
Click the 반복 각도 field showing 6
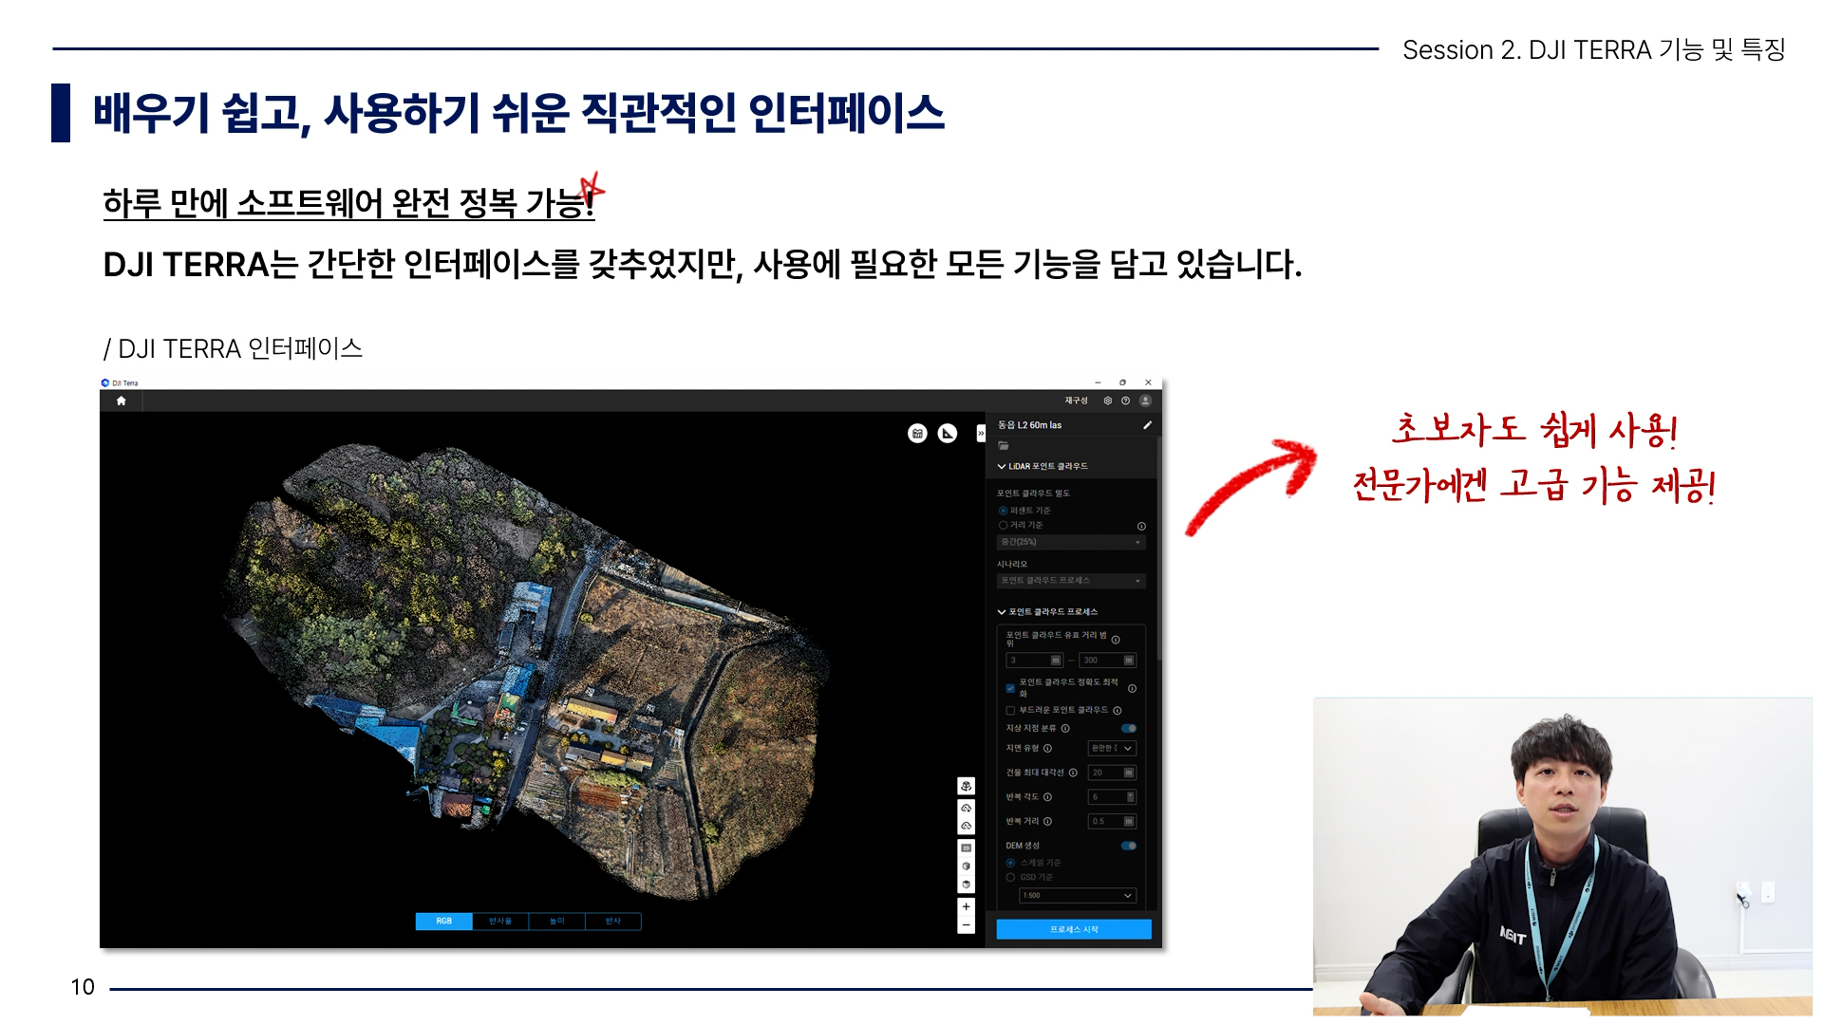click(x=1112, y=797)
